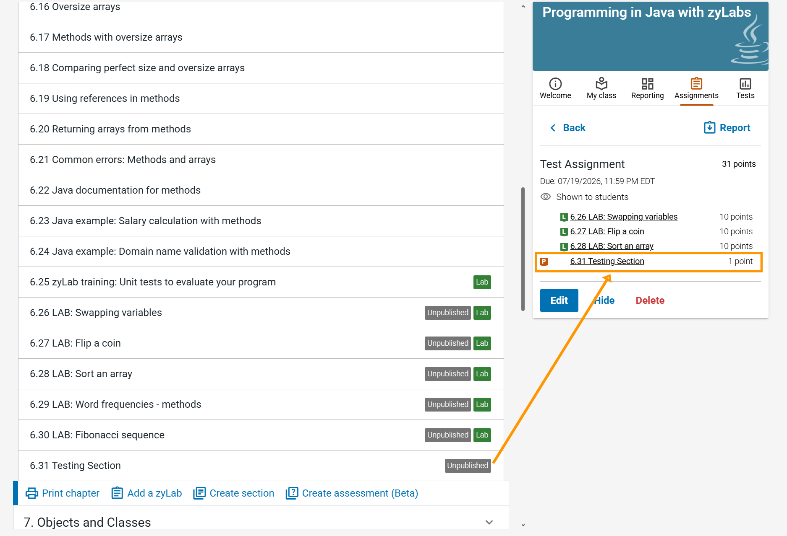Click the printer icon for Print chapter
This screenshot has width=787, height=536.
click(32, 493)
